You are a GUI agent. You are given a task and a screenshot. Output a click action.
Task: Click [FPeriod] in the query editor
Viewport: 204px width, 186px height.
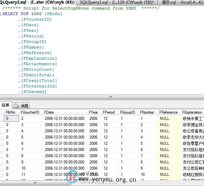(x=32, y=36)
